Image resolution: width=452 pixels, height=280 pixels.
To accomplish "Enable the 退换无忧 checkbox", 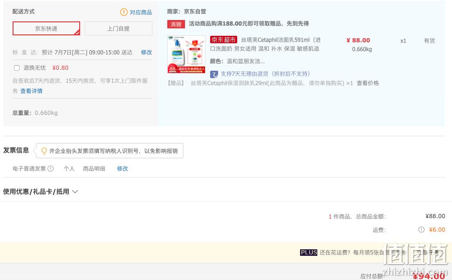I will pos(17,68).
